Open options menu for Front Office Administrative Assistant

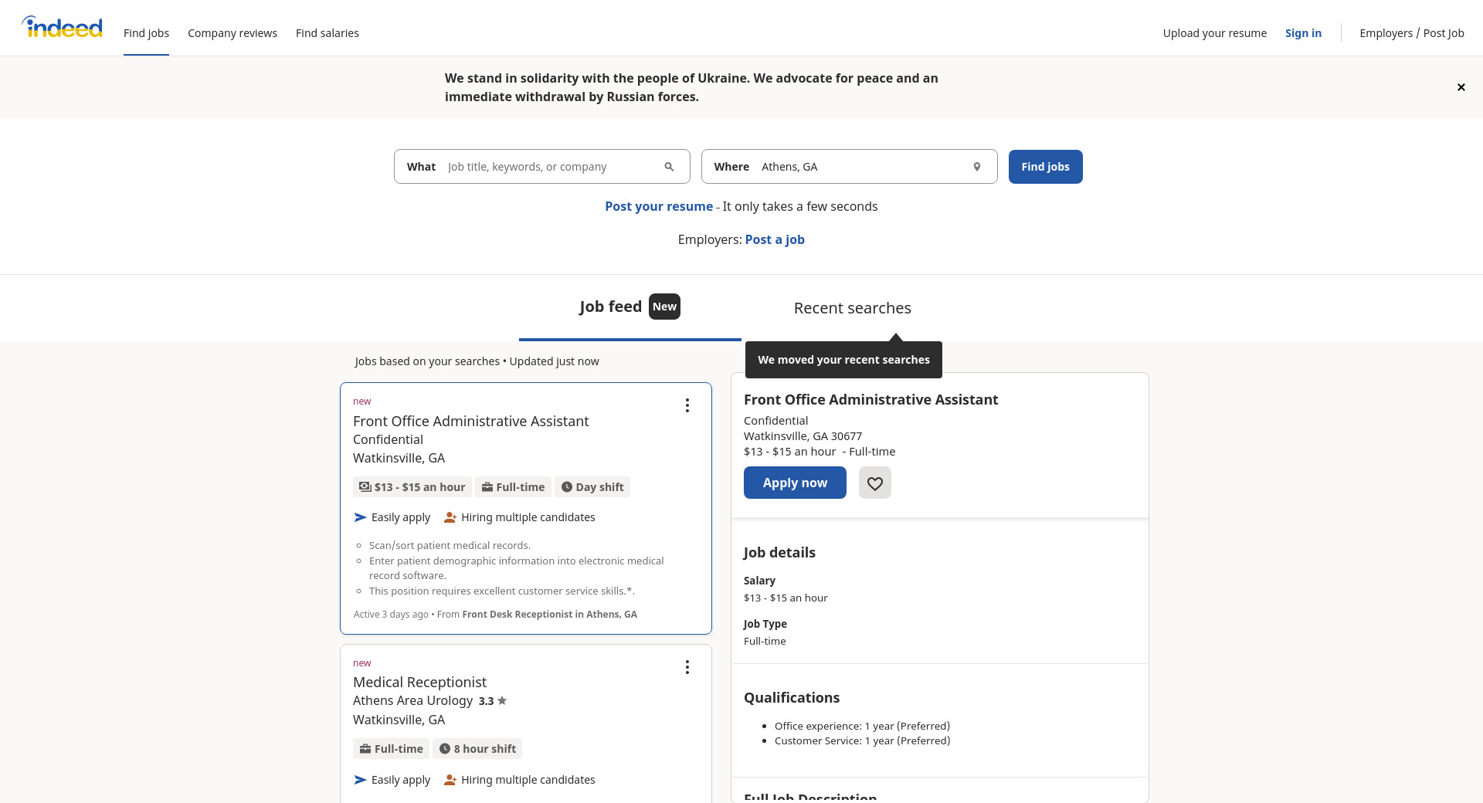pos(687,405)
